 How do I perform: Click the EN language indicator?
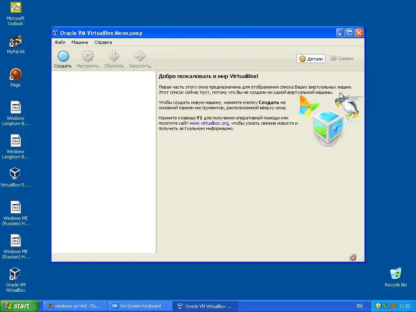tap(359, 306)
